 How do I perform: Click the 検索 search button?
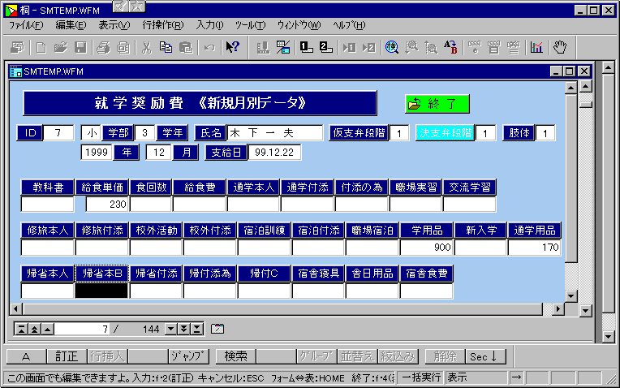click(236, 356)
